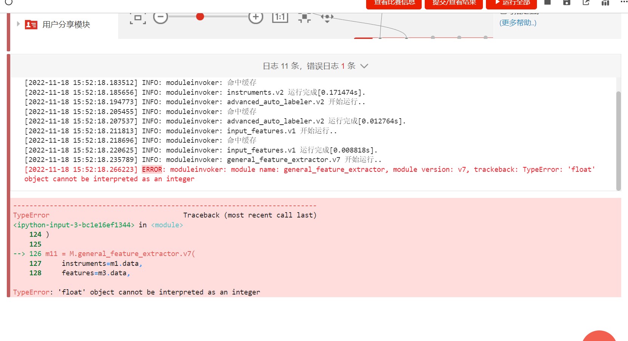Image resolution: width=628 pixels, height=341 pixels.
Task: Click the 运行全部 run all button
Action: point(511,3)
